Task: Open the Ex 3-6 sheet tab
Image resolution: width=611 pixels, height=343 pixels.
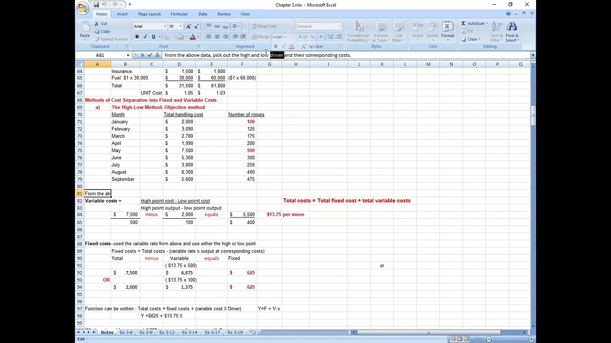Action: [126, 333]
